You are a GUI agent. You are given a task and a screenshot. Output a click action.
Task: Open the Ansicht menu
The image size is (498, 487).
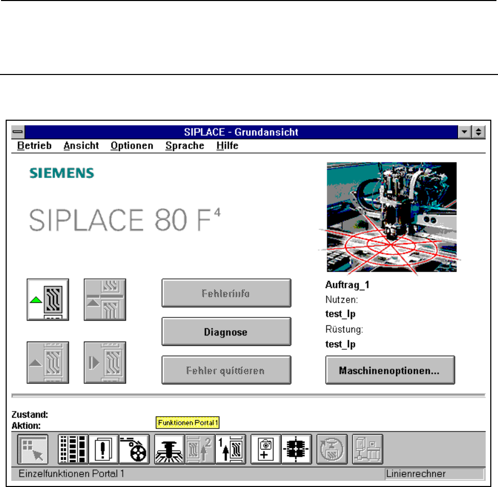[81, 146]
